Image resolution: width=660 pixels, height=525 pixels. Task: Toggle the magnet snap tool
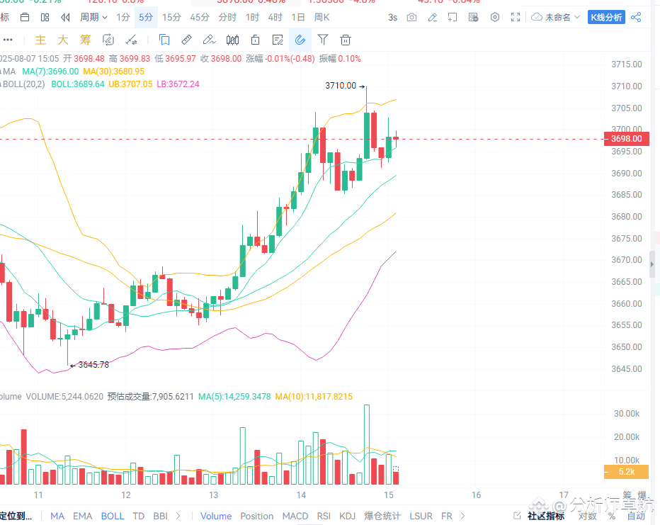point(300,40)
